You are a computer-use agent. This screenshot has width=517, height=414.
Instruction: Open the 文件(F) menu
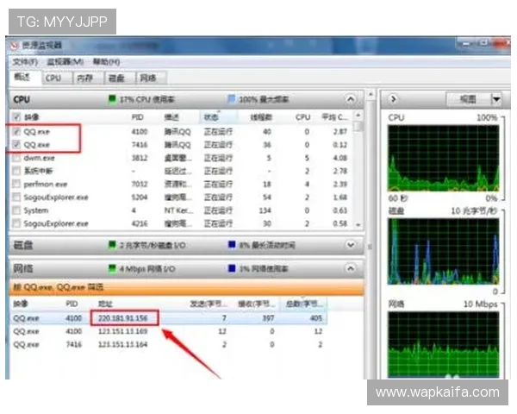(25, 62)
